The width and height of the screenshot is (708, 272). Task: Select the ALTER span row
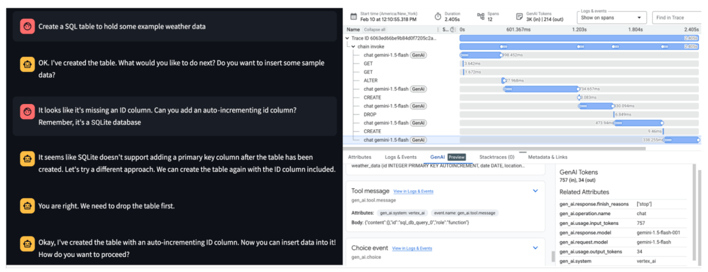pyautogui.click(x=522, y=80)
